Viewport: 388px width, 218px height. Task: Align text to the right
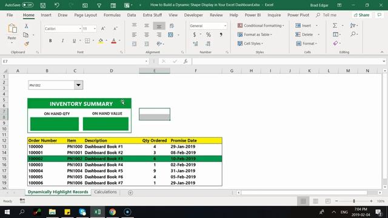159,35
